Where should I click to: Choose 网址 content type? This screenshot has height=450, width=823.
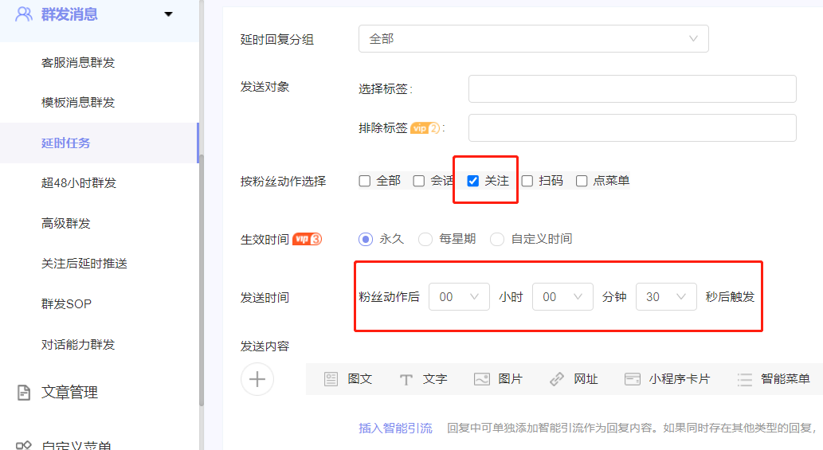point(586,378)
